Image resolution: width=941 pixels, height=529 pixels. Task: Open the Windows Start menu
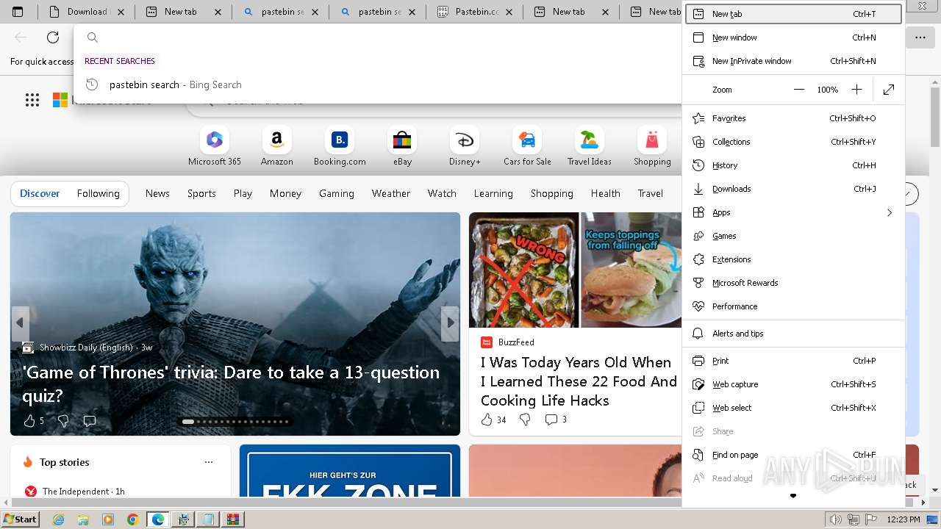click(20, 519)
